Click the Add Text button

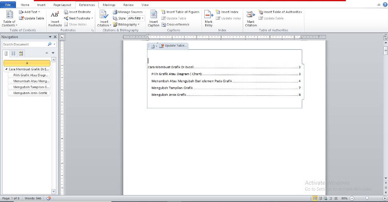(x=29, y=12)
